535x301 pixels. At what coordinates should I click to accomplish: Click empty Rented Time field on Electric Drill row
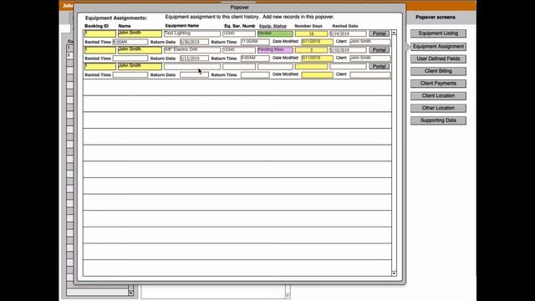point(130,59)
